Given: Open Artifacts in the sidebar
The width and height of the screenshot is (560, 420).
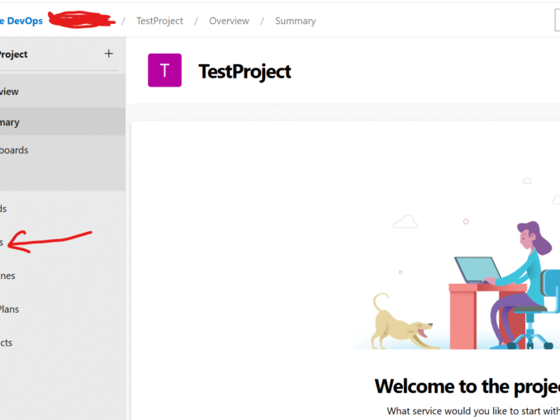Looking at the screenshot, I should [7, 342].
